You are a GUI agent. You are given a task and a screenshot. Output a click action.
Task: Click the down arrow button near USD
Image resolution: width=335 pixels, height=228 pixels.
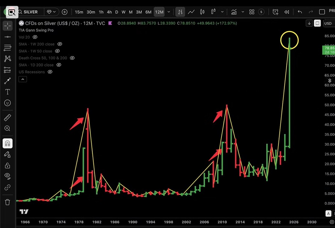click(309, 23)
